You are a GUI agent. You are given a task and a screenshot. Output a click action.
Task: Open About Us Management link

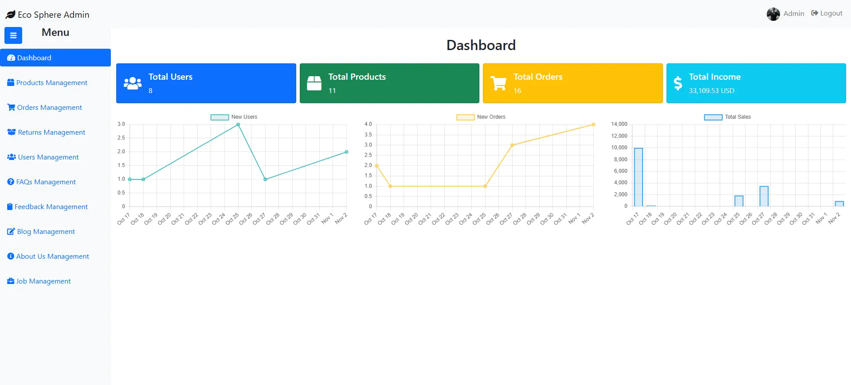(x=52, y=257)
